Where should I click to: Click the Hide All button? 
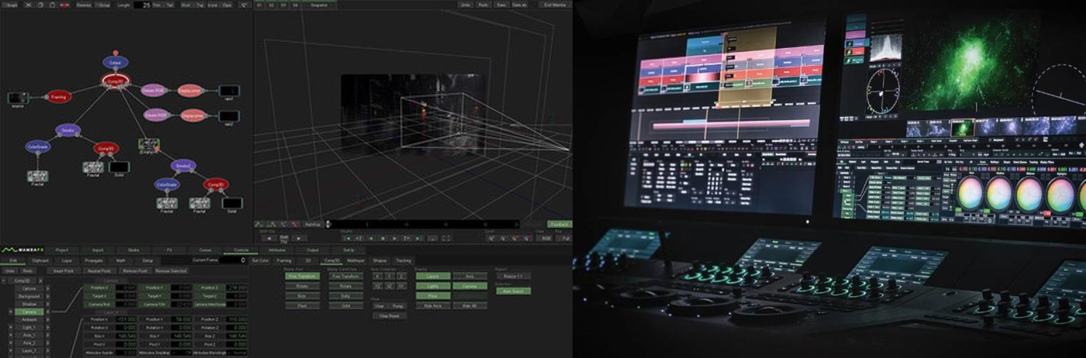point(470,305)
